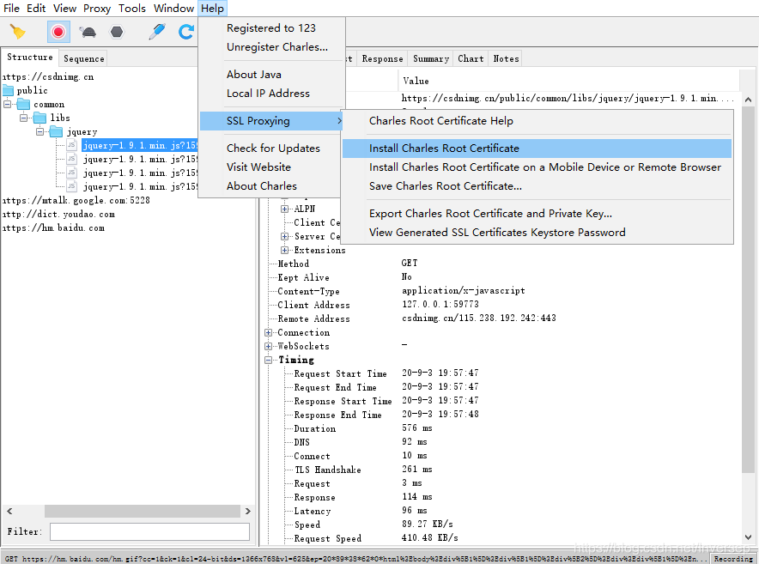Open the Notes tab
Image resolution: width=759 pixels, height=564 pixels.
tap(506, 58)
